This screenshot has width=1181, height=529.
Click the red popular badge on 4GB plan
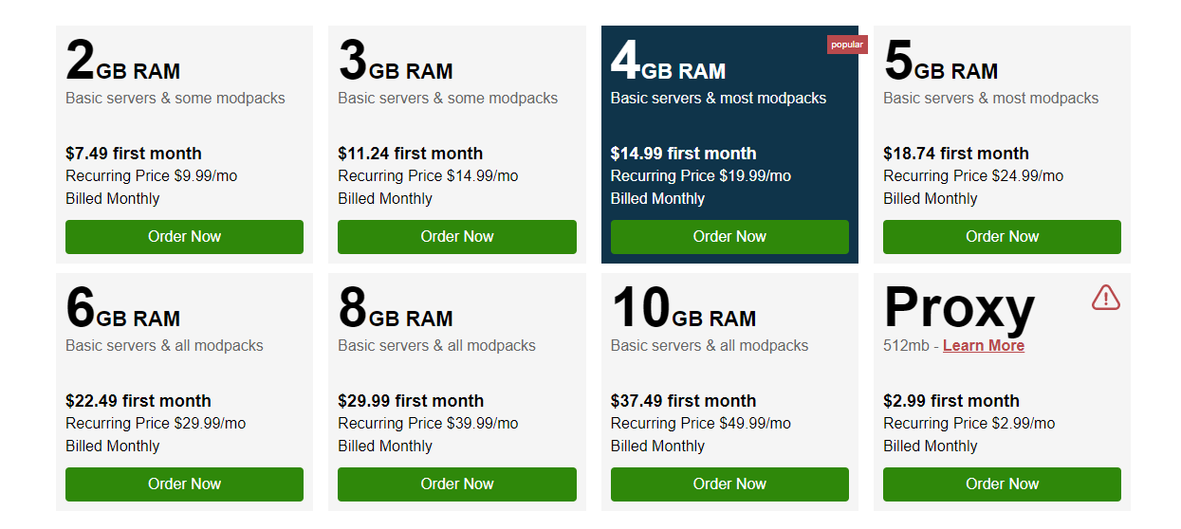(847, 45)
